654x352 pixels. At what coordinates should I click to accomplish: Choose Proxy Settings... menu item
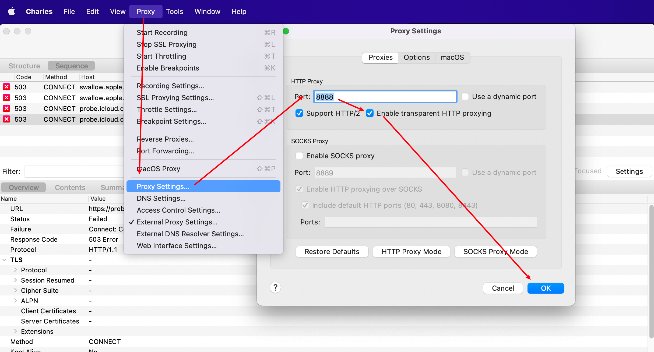pos(203,186)
